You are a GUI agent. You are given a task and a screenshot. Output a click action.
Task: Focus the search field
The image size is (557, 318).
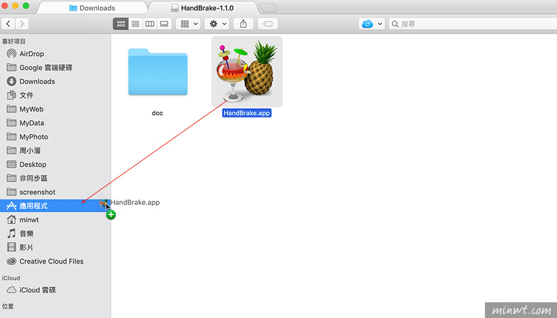click(x=473, y=24)
